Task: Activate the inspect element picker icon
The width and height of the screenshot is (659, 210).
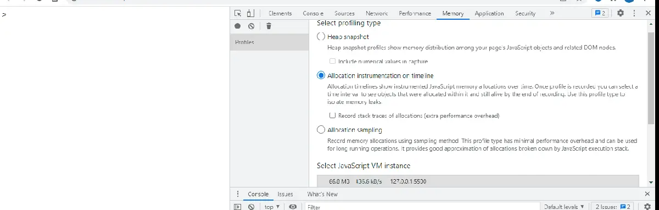Action: click(x=238, y=13)
